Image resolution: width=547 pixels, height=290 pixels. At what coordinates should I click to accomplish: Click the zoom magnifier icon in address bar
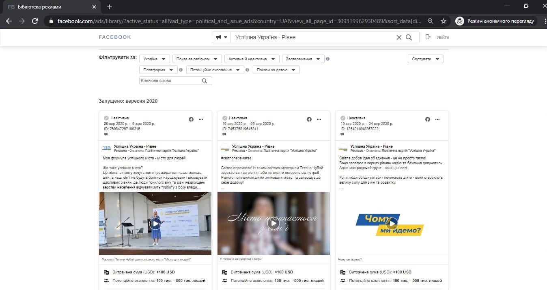tap(431, 21)
